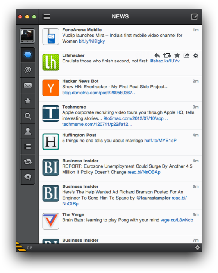The height and width of the screenshot is (273, 218).
Task: Select the Huffington Post username
Action: pos(79,135)
